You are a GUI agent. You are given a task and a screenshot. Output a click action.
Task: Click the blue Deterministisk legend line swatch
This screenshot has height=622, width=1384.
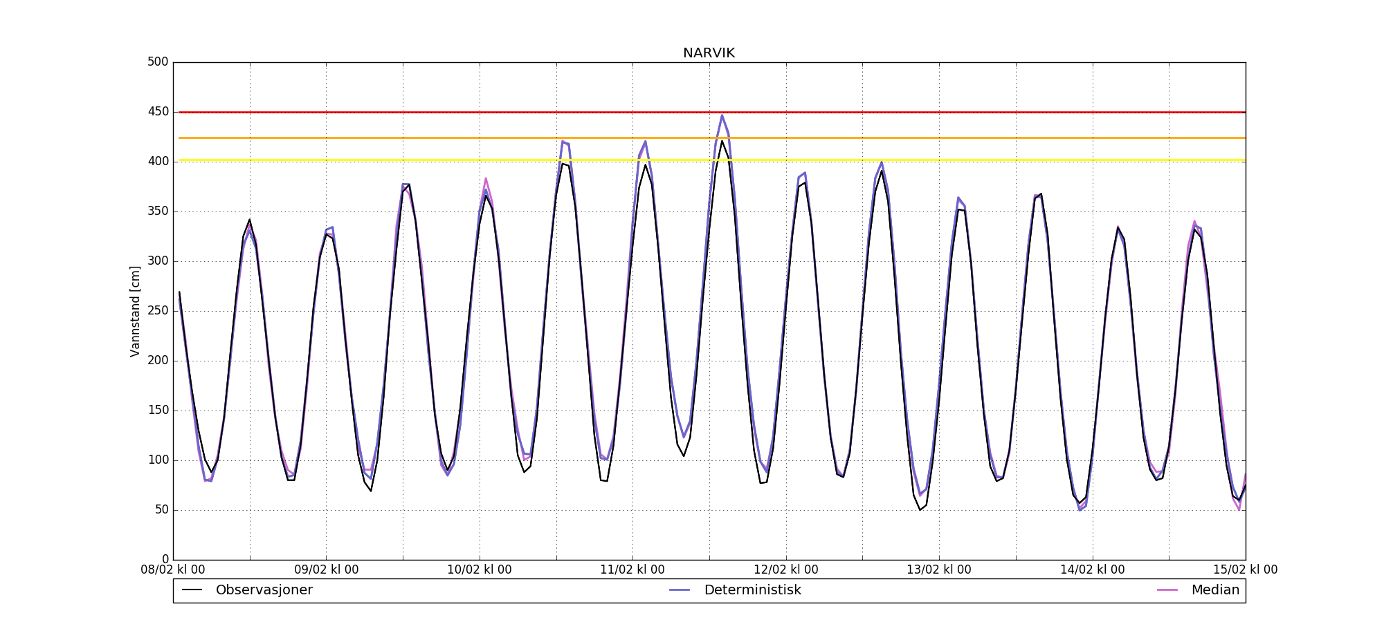(680, 590)
